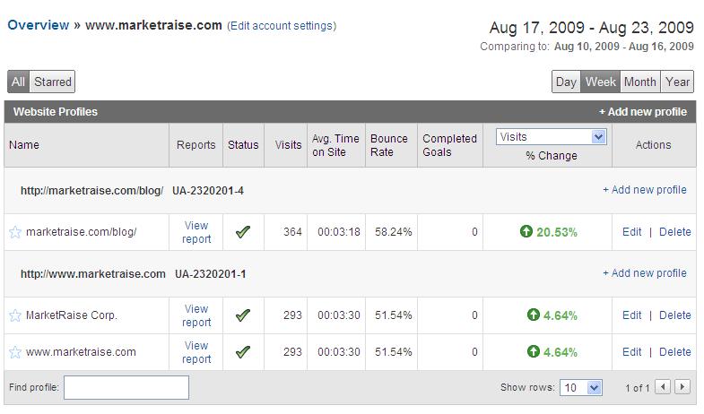Switch to the All profiles tab
The width and height of the screenshot is (704, 414).
(19, 82)
